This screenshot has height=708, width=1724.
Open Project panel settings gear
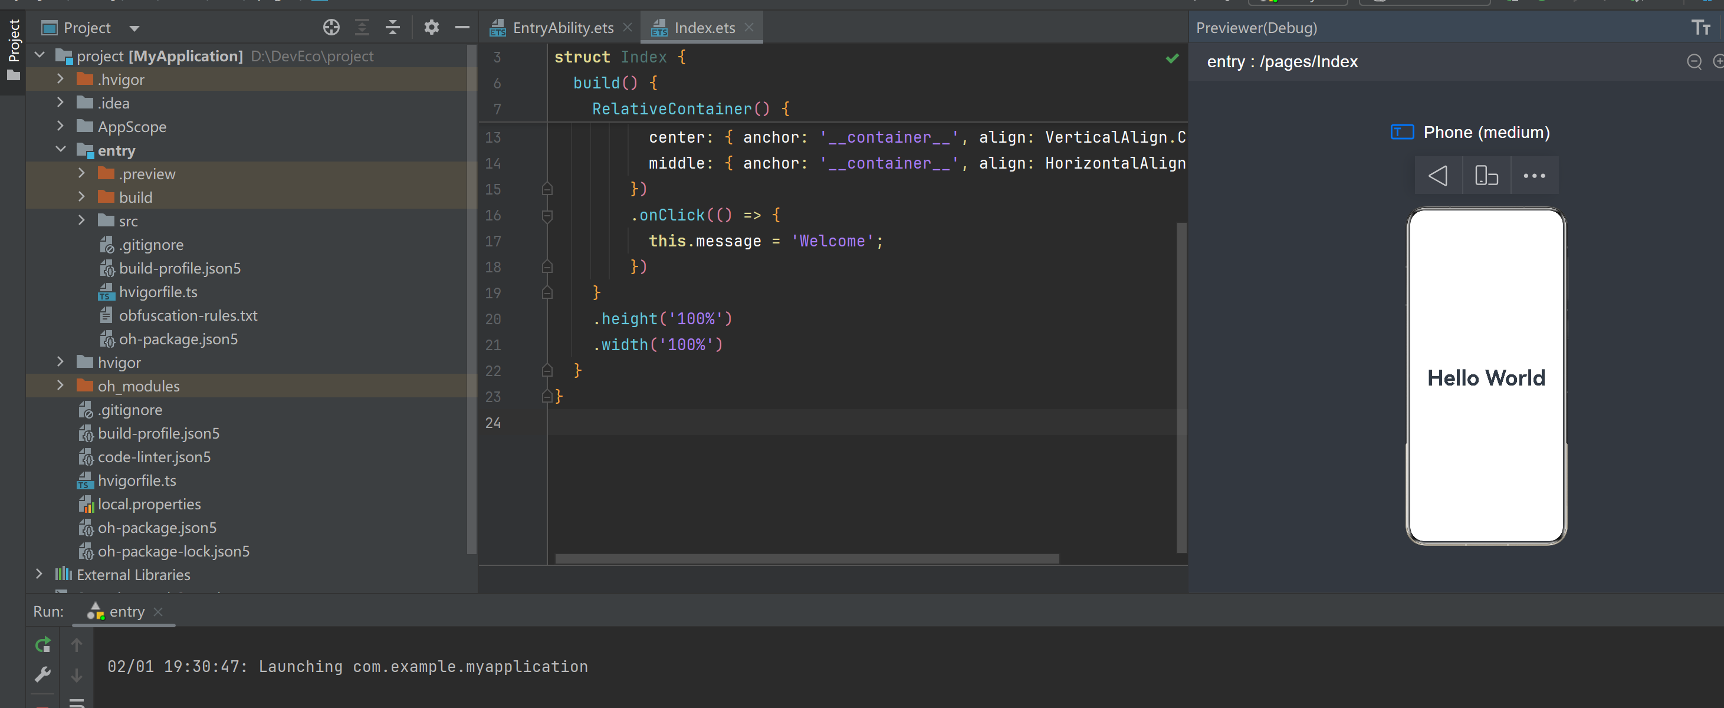(432, 28)
